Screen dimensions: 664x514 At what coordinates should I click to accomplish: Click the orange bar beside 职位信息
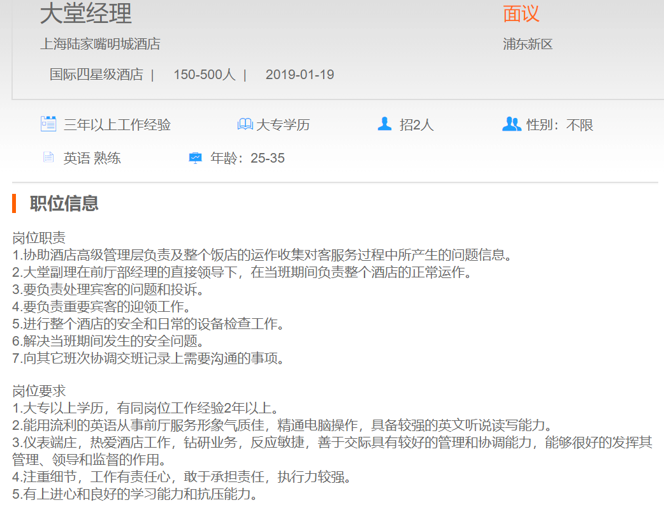(x=14, y=203)
